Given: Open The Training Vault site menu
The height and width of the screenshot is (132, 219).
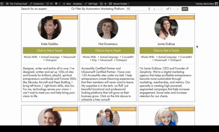Looking at the screenshot, I should pyautogui.click(x=17, y=4).
